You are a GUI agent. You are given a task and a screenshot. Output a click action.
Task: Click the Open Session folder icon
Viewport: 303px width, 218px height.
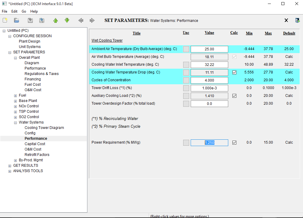pyautogui.click(x=17, y=20)
